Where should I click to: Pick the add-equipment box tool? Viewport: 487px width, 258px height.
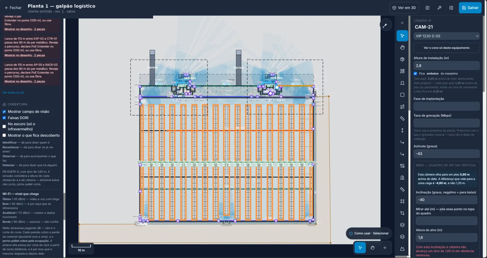click(402, 59)
